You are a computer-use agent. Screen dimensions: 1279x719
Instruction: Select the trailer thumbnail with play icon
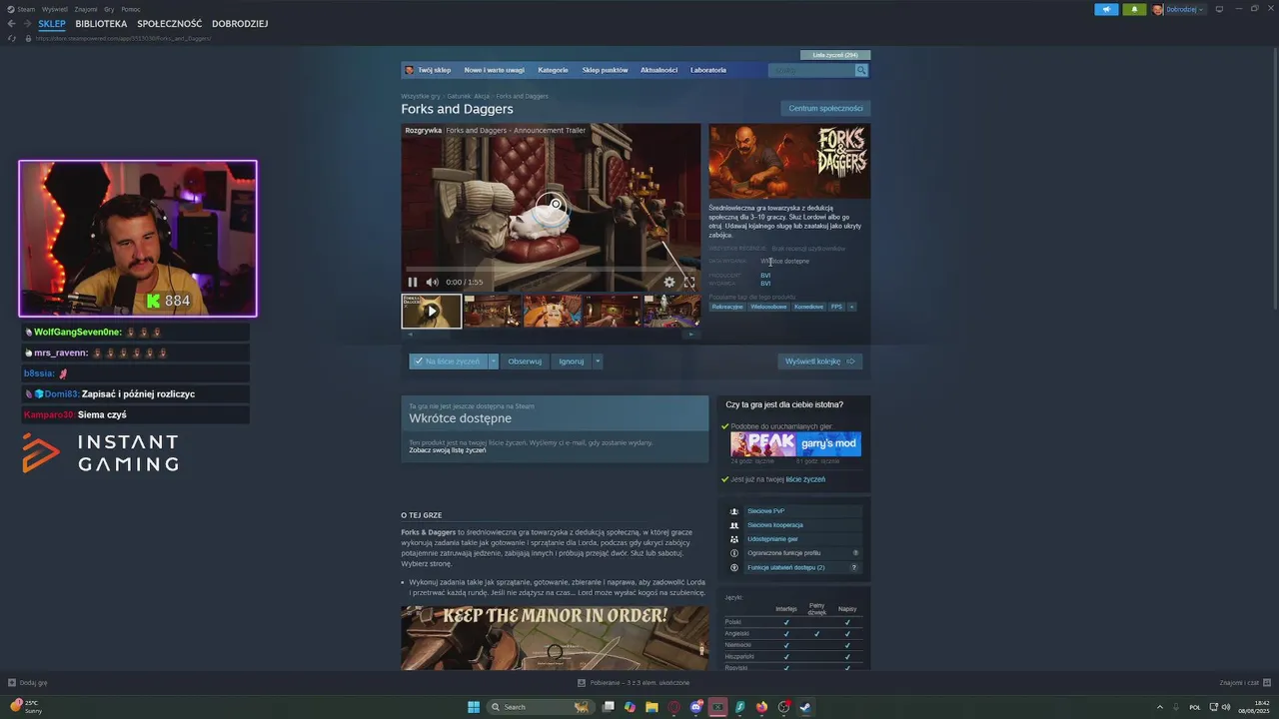coord(432,311)
